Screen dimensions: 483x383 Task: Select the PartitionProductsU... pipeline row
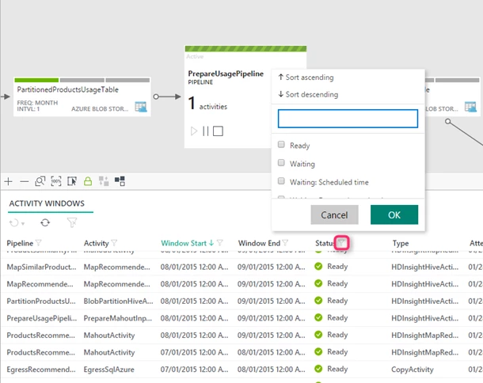(x=41, y=301)
